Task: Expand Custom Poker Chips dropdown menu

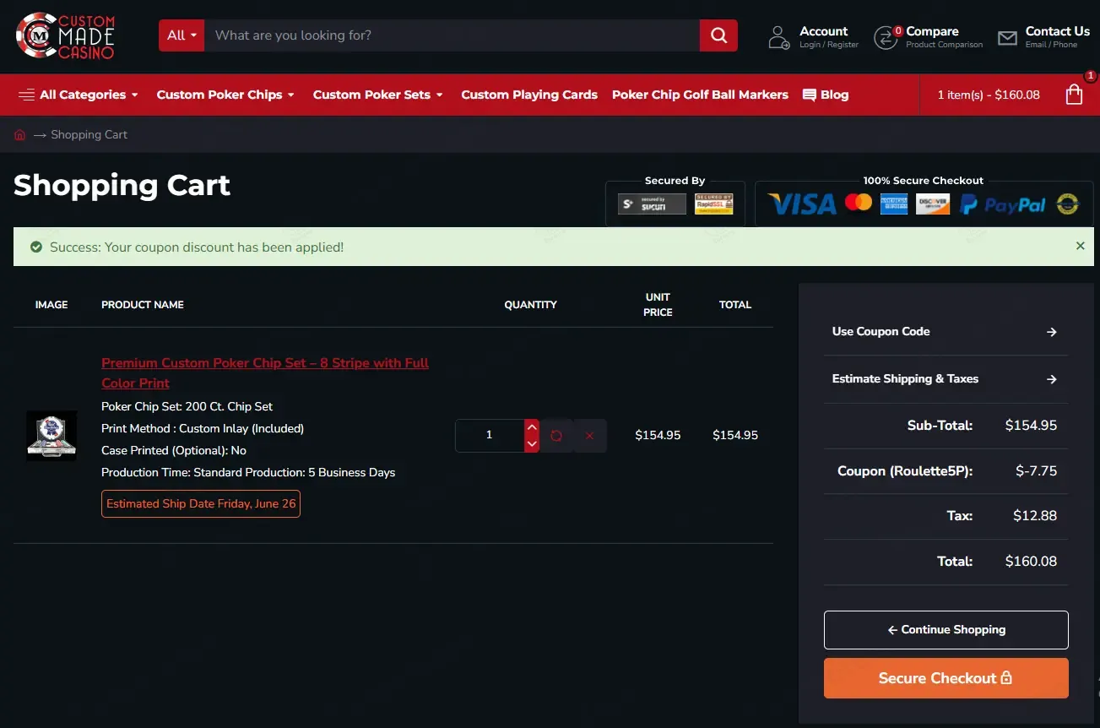Action: pos(225,95)
